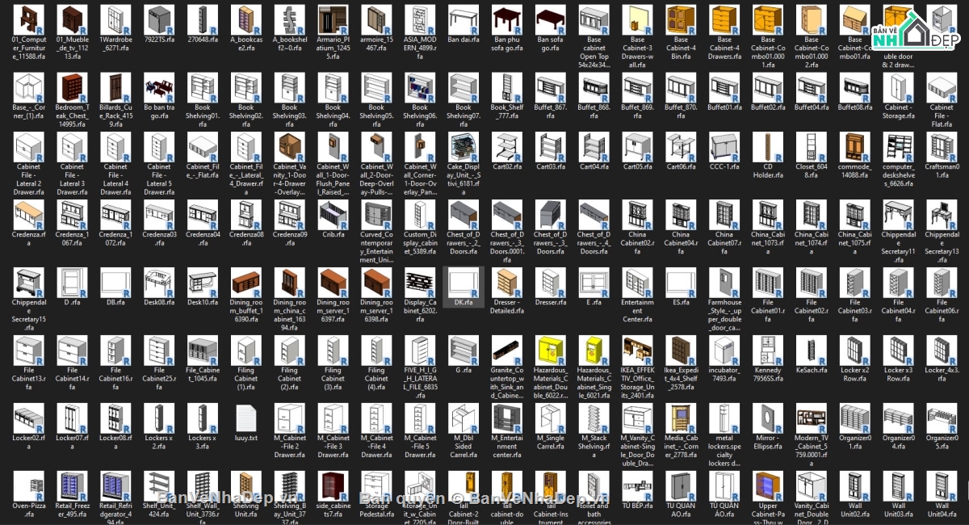Select the Mirror - Ellipse.rfa file

pyautogui.click(x=768, y=418)
